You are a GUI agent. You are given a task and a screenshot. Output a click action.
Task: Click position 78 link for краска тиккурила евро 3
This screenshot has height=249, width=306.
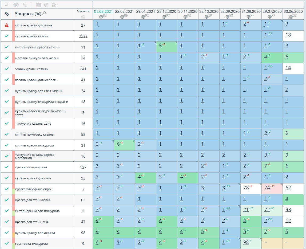246,188
